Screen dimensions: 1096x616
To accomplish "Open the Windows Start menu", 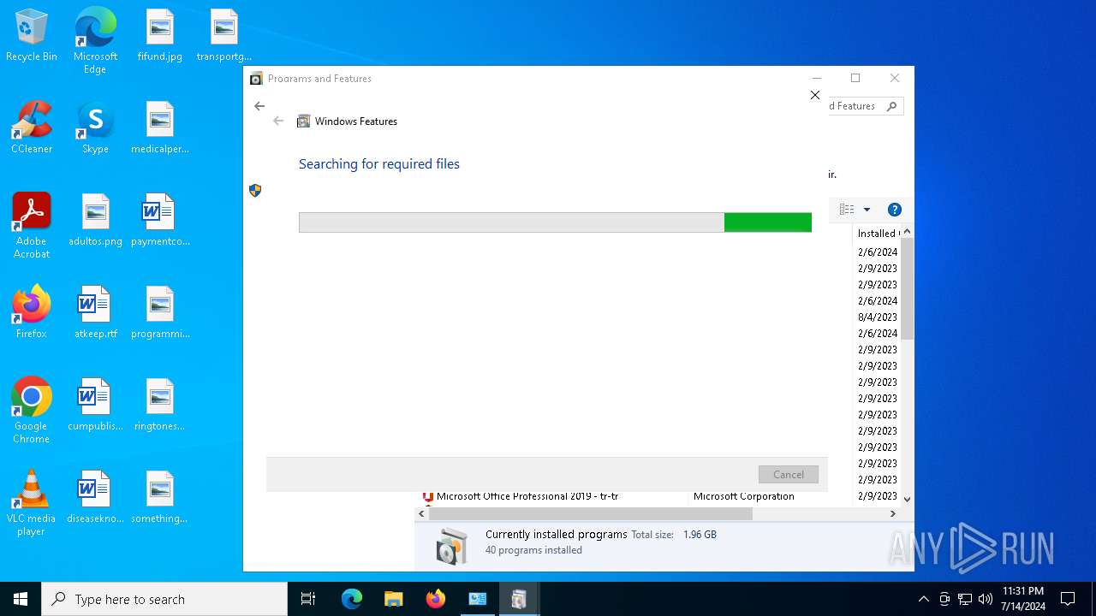I will [x=21, y=599].
